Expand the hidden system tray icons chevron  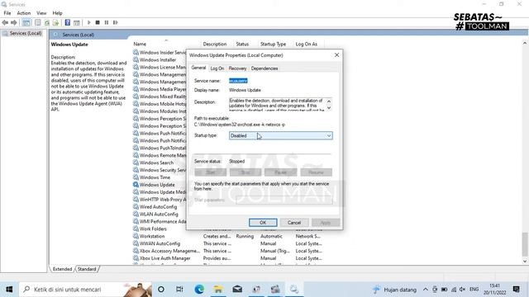tap(426, 290)
